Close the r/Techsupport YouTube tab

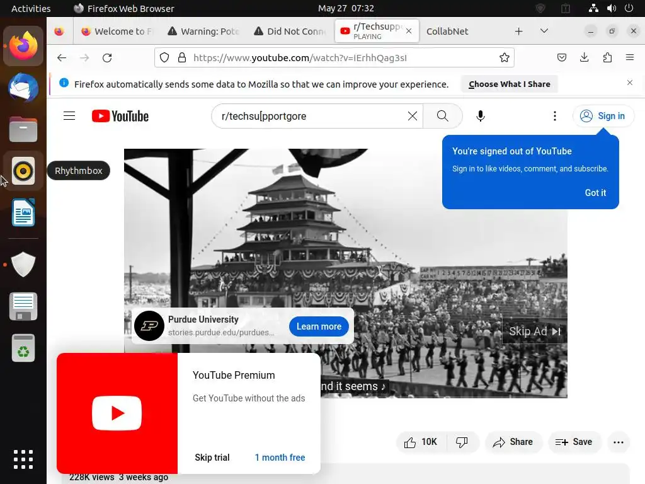tap(409, 31)
